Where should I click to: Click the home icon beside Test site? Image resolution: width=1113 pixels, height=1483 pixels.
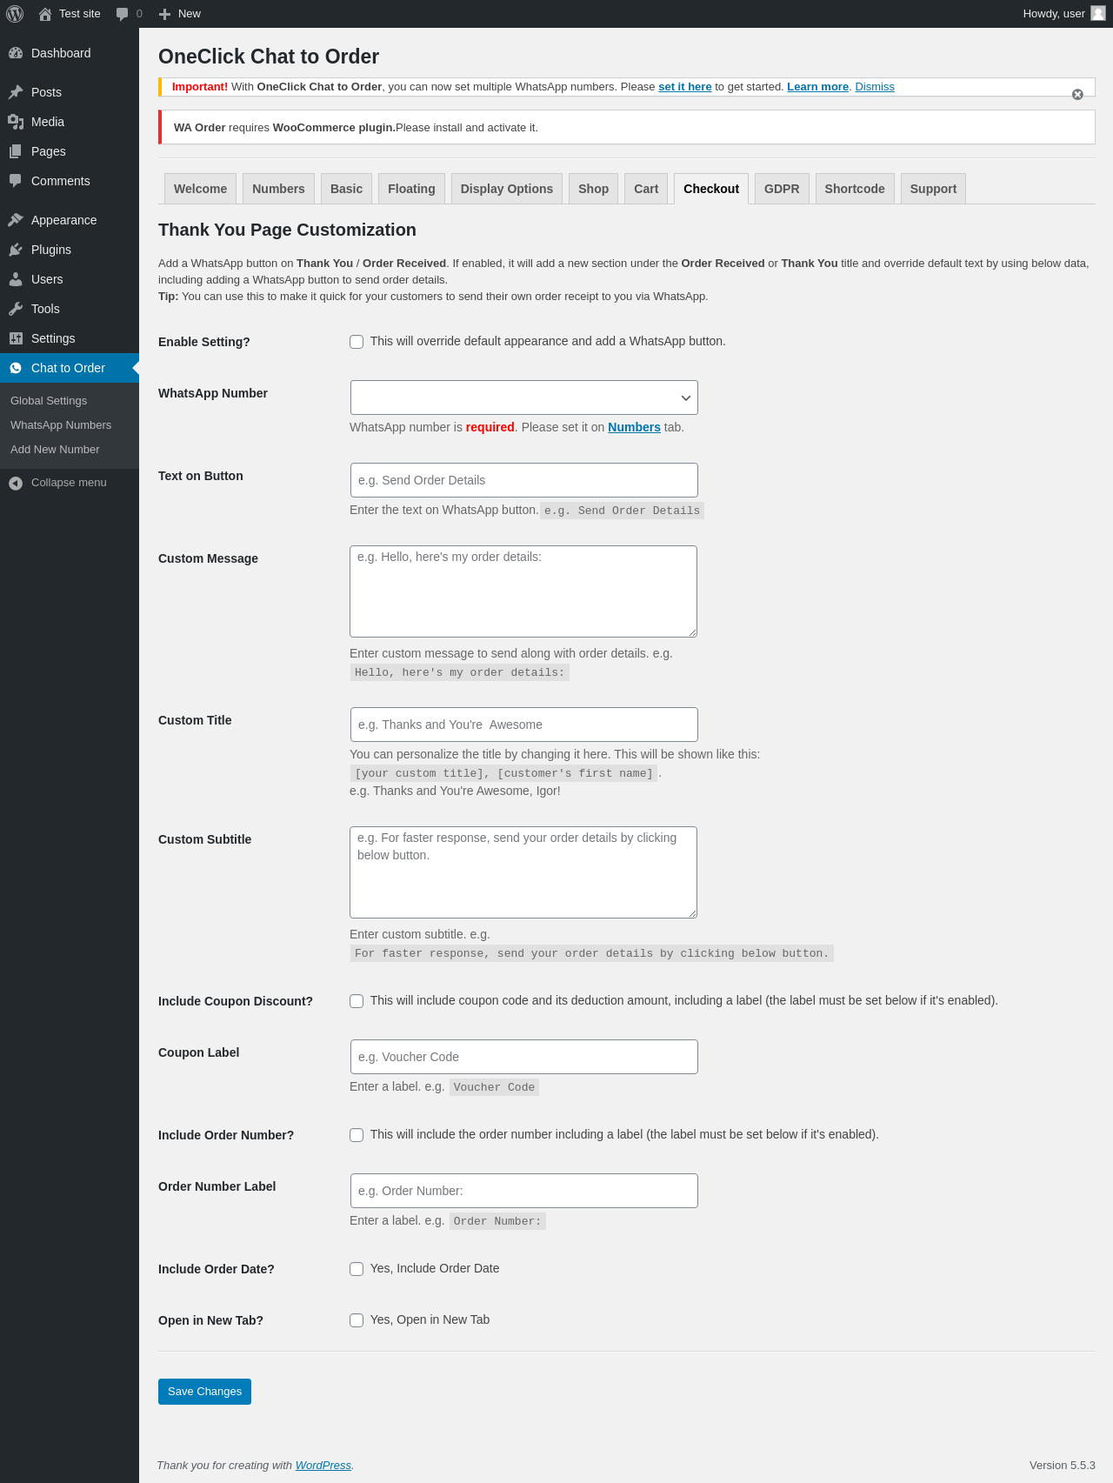click(x=45, y=14)
